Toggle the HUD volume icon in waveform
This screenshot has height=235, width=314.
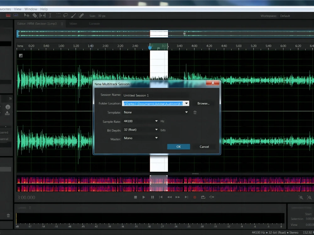tap(21, 55)
